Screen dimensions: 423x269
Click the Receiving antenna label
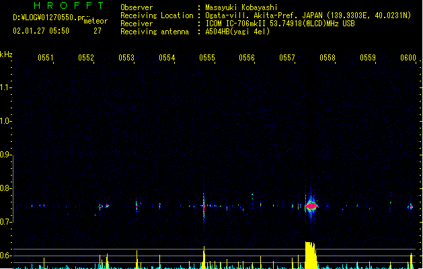155,32
